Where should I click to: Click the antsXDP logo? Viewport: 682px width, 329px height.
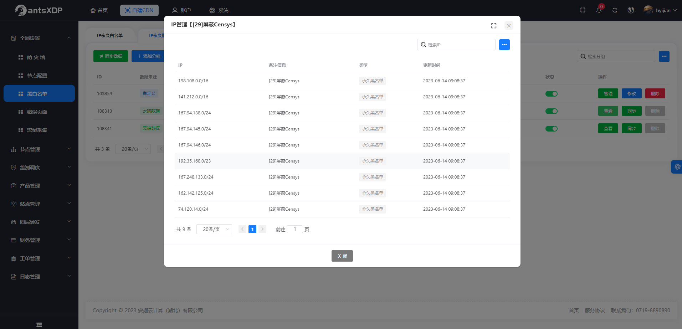[x=39, y=10]
